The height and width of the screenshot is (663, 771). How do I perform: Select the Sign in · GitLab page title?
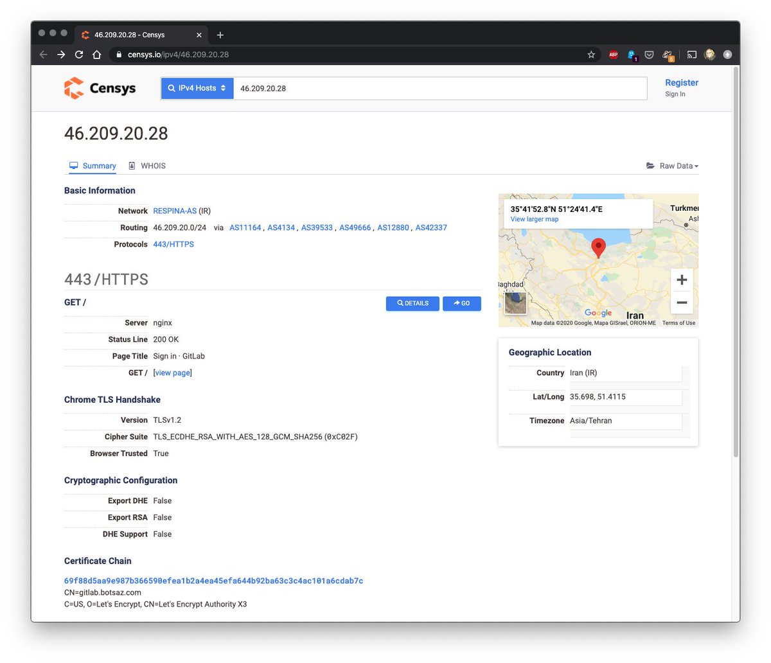pos(179,356)
